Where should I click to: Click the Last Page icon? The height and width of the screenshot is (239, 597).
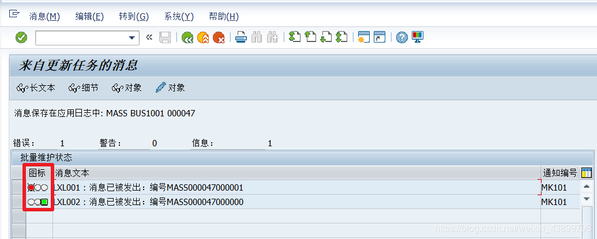click(x=341, y=37)
